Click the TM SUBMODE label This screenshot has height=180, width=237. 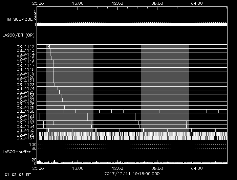pyautogui.click(x=19, y=19)
